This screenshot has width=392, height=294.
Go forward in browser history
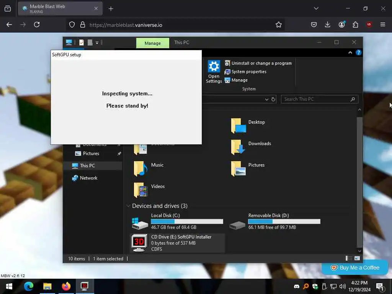coord(23,24)
